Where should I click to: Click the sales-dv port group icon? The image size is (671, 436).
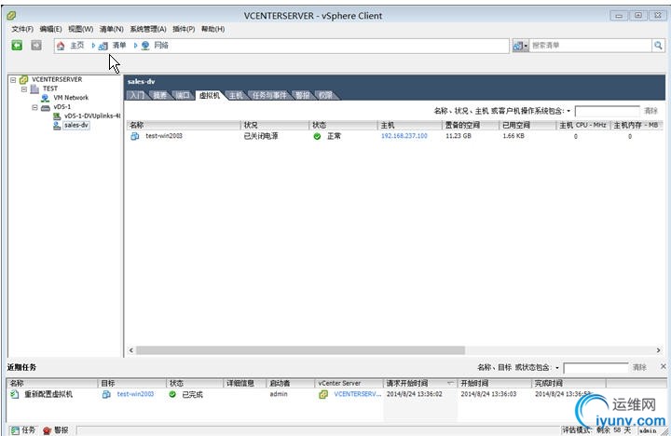(x=57, y=126)
